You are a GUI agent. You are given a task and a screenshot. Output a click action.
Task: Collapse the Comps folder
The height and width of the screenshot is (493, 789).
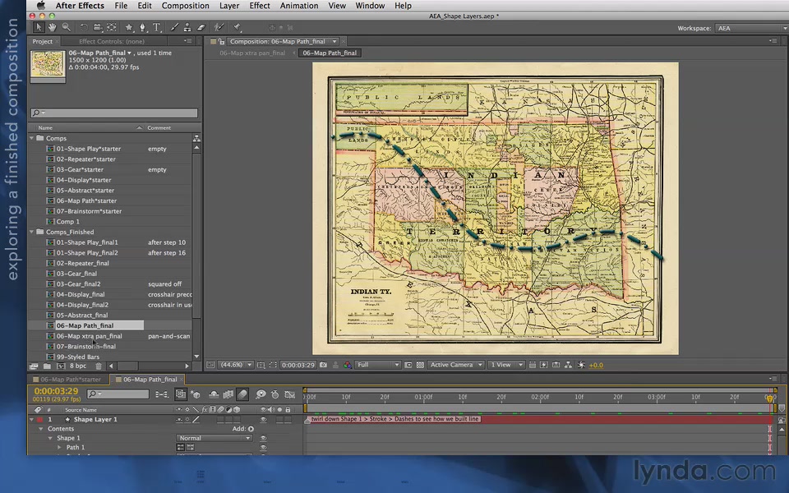pyautogui.click(x=32, y=138)
